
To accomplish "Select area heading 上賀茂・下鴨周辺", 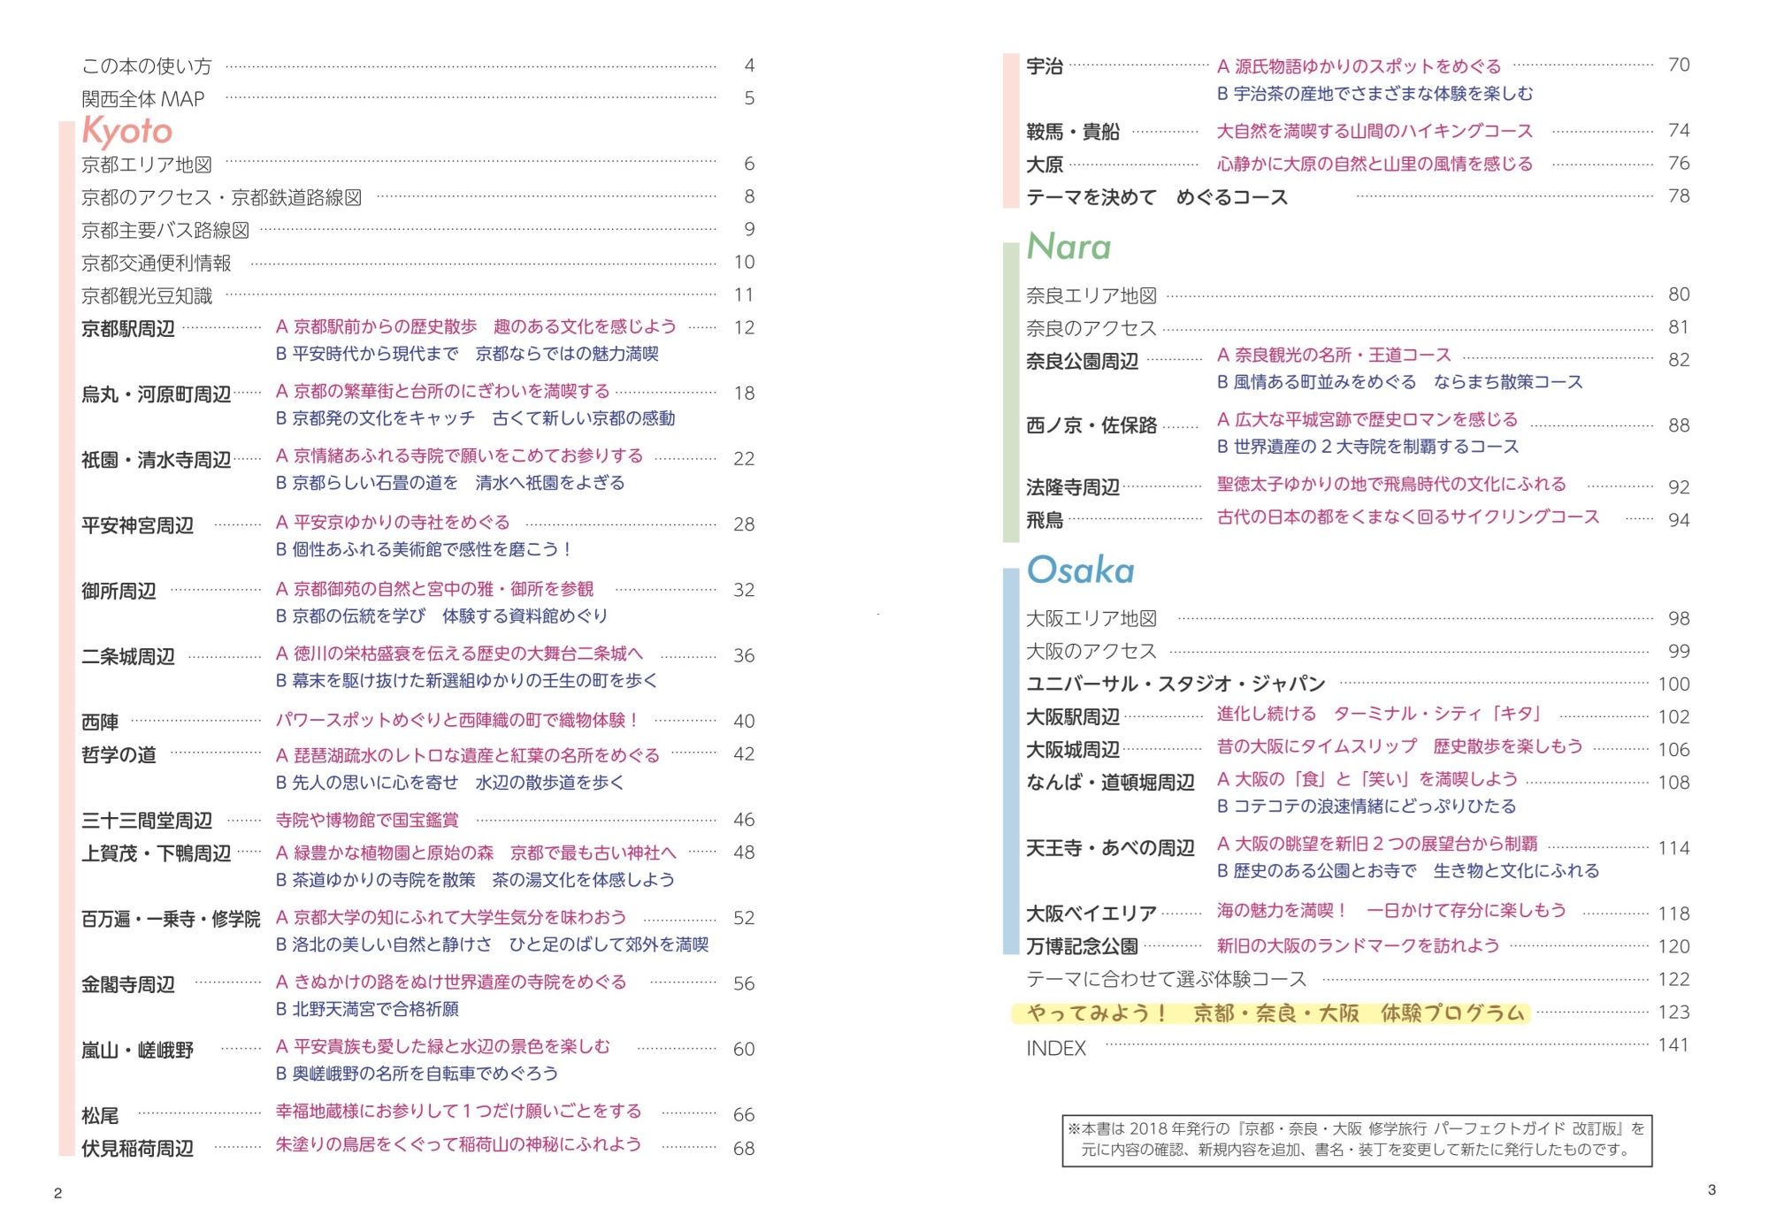I will pyautogui.click(x=157, y=853).
